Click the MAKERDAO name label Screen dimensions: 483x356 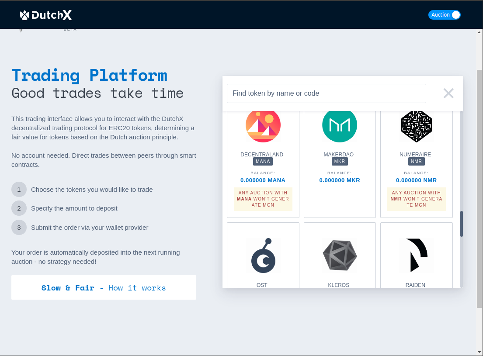tap(338, 155)
